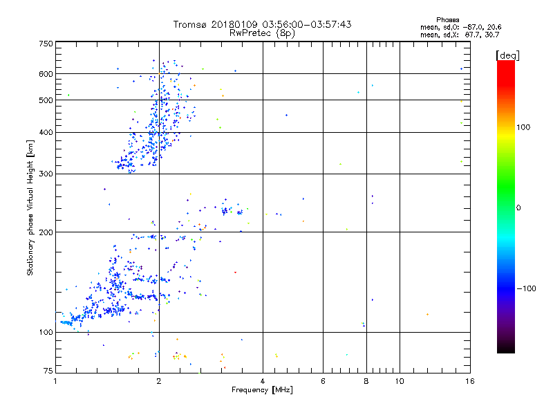Click the colorbar '100' tick label
The height and width of the screenshot is (415, 553).
tap(523, 127)
